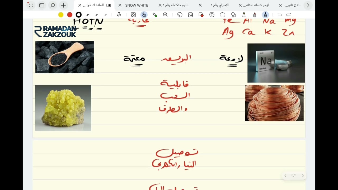Open the zoom magnifier tool
This screenshot has height=190, width=338.
pyautogui.click(x=165, y=15)
